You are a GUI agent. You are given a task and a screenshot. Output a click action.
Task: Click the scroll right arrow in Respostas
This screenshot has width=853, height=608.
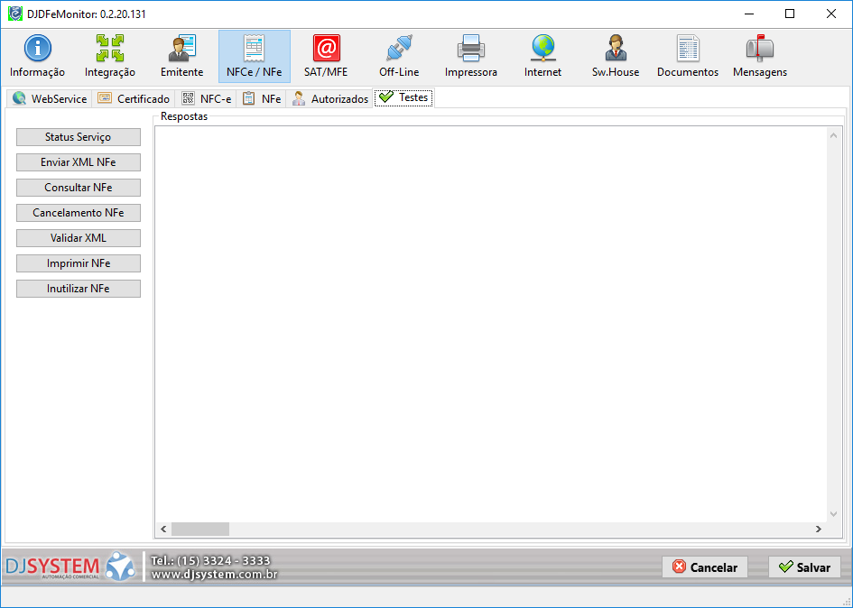click(x=818, y=529)
